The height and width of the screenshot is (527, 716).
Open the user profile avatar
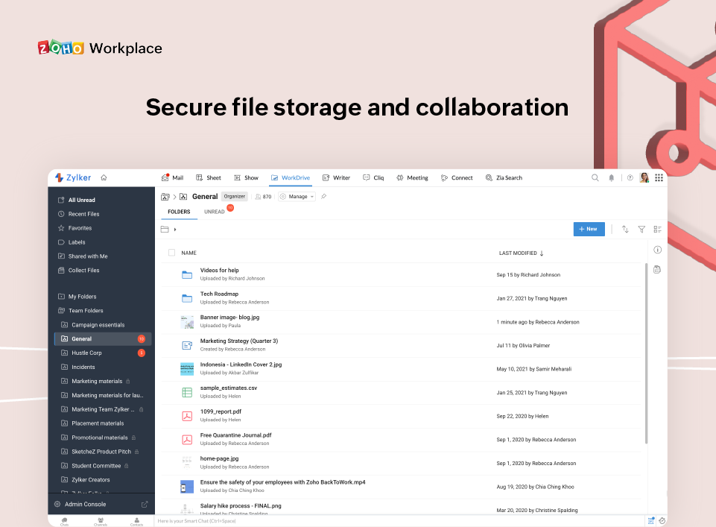coord(644,177)
